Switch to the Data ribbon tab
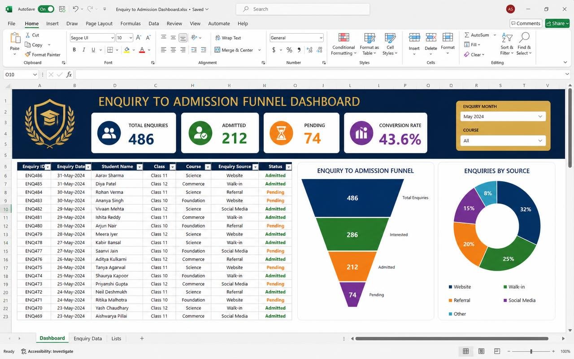This screenshot has width=574, height=359. (154, 23)
